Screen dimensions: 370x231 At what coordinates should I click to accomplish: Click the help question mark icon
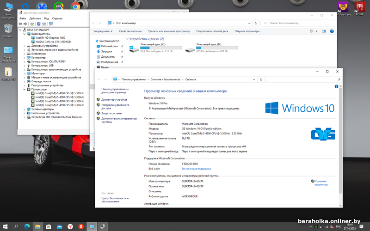[x=337, y=86]
